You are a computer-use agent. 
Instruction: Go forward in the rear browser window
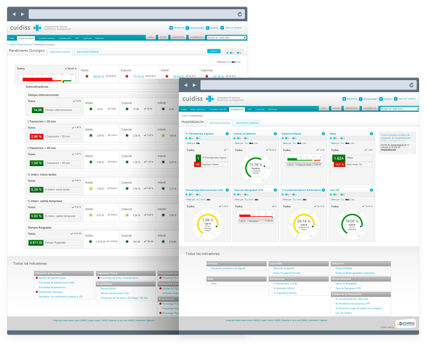tap(23, 14)
